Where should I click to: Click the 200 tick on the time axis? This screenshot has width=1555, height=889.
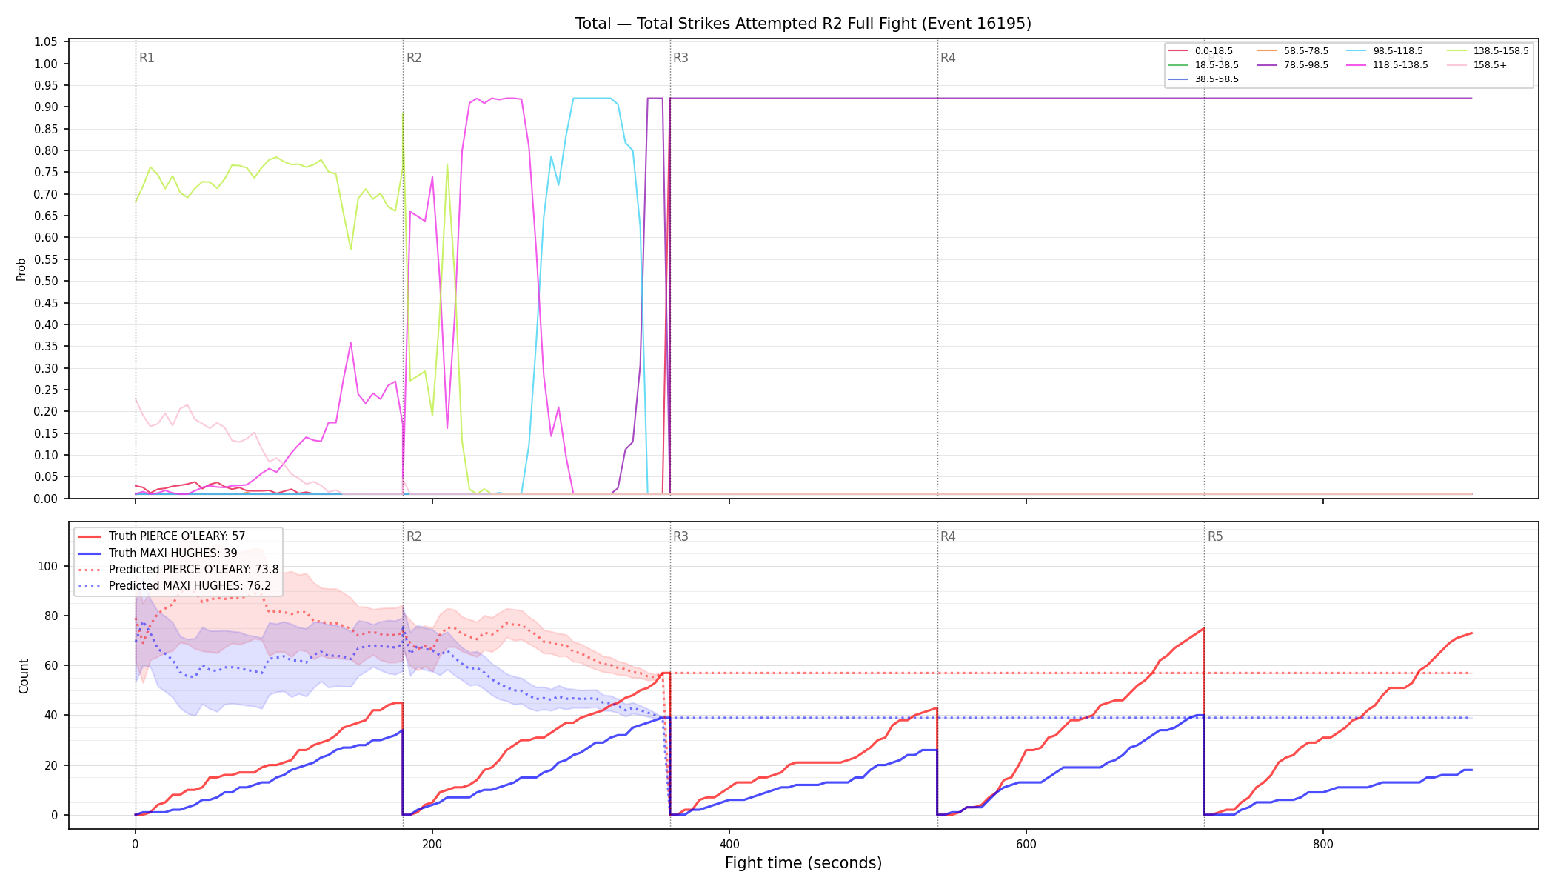point(432,843)
